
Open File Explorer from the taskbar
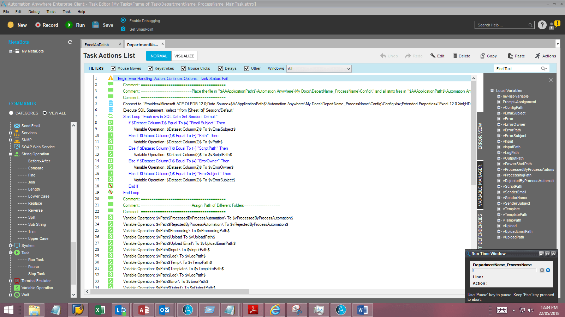point(34,310)
